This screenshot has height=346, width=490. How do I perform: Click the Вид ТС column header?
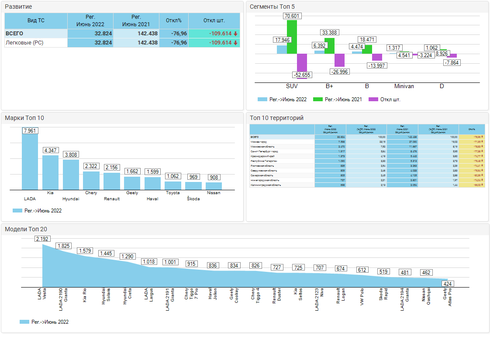click(x=36, y=21)
